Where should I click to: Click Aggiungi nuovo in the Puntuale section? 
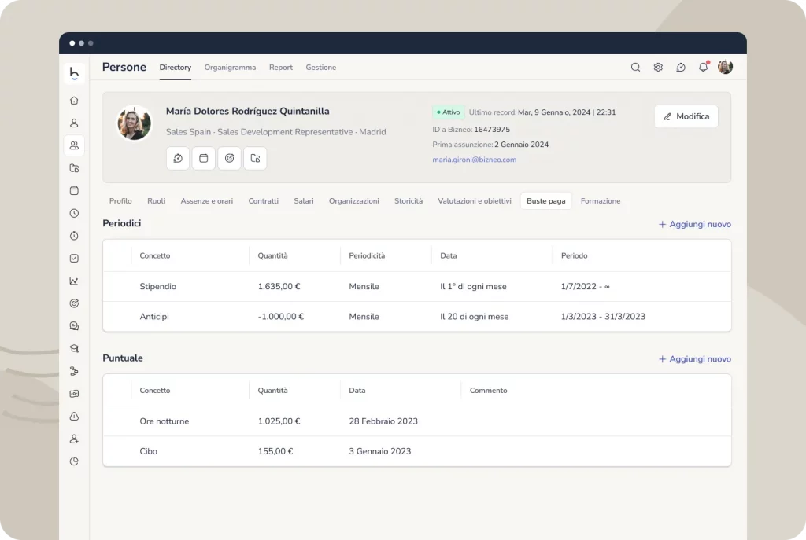[695, 359]
